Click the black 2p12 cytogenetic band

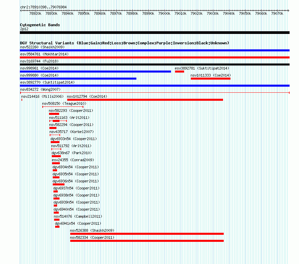click(155, 33)
